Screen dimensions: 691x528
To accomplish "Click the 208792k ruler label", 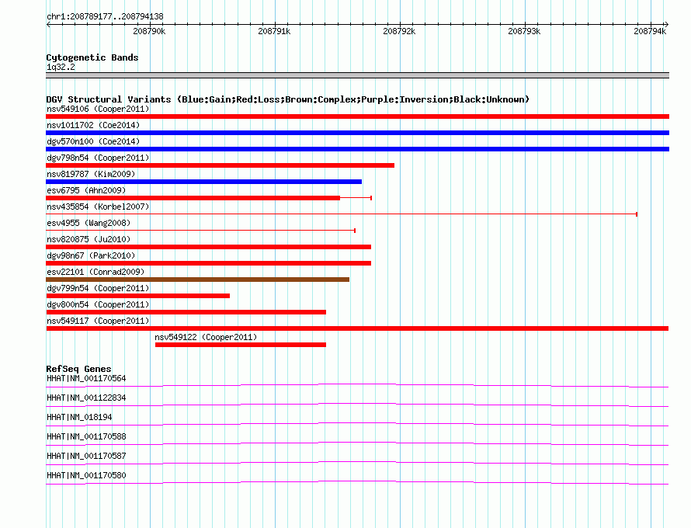I will coord(399,31).
